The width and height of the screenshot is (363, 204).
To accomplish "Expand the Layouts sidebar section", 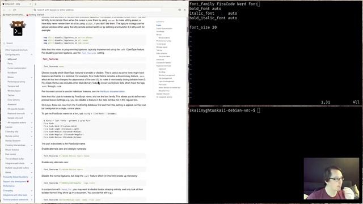I will pos(32,127).
